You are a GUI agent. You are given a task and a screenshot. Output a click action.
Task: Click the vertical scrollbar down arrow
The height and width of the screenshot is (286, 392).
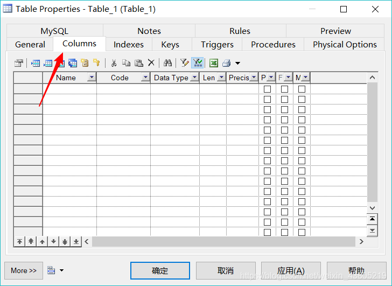372,208
